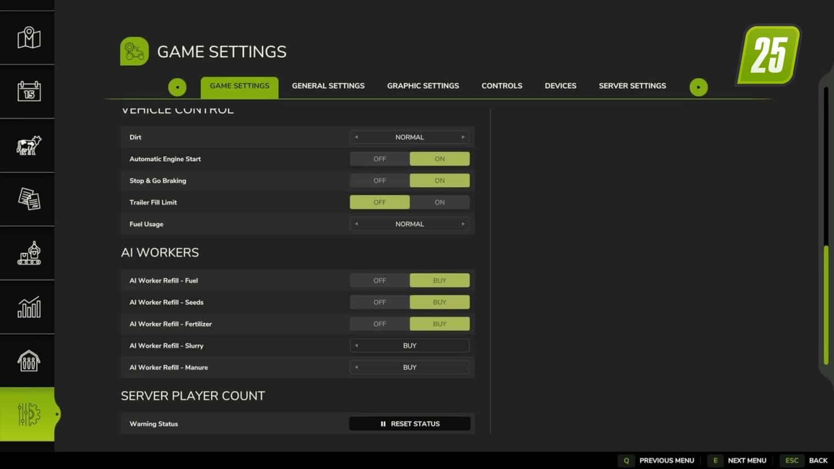
Task: Switch to the Graphic Settings tab
Action: coord(423,86)
